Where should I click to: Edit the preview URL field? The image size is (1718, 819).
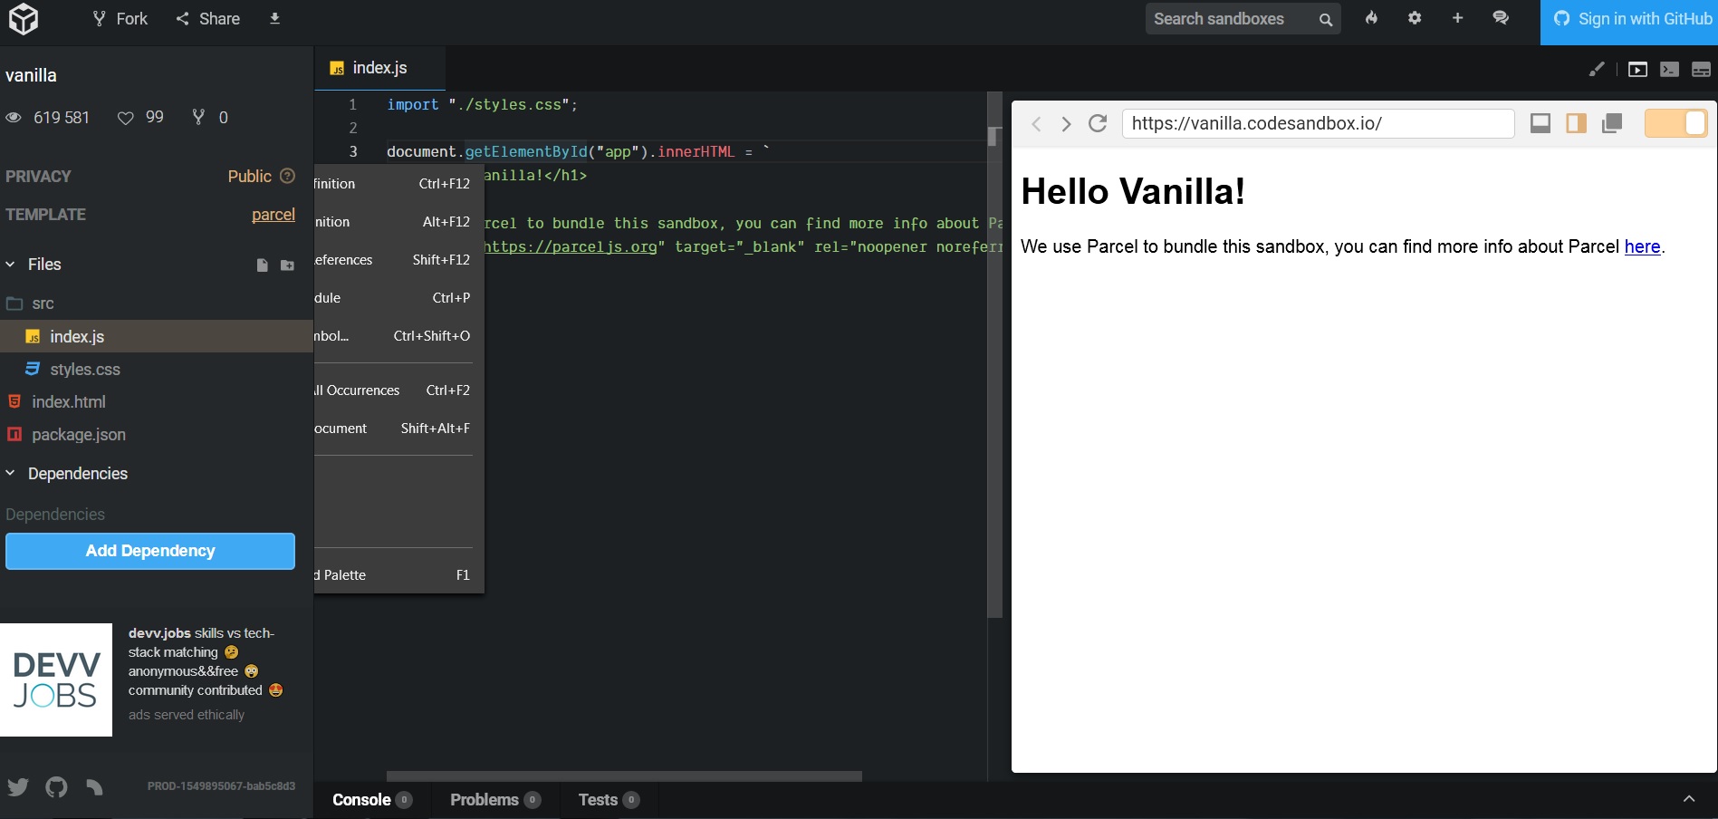pos(1318,123)
